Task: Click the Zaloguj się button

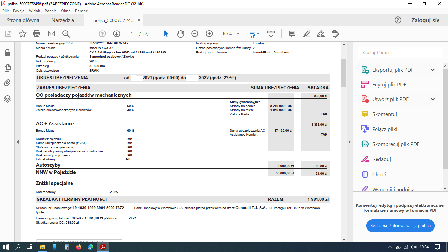Action: pyautogui.click(x=425, y=20)
